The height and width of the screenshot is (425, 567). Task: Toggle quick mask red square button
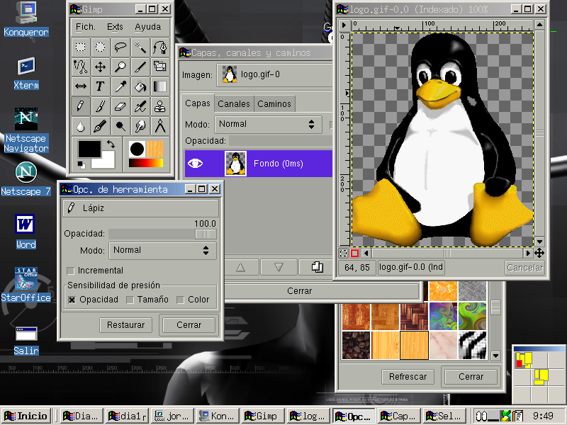[x=354, y=254]
